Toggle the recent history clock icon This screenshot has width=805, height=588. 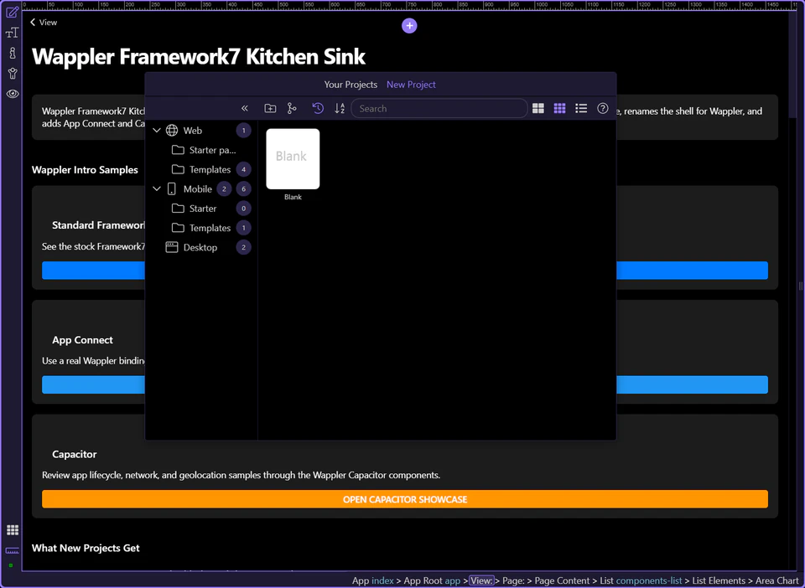318,108
